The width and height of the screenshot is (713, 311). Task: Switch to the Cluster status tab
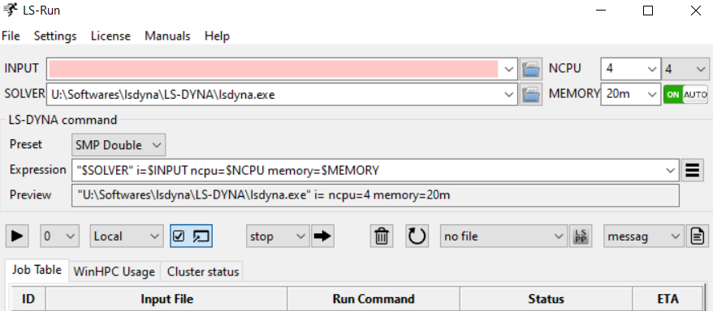tap(203, 271)
